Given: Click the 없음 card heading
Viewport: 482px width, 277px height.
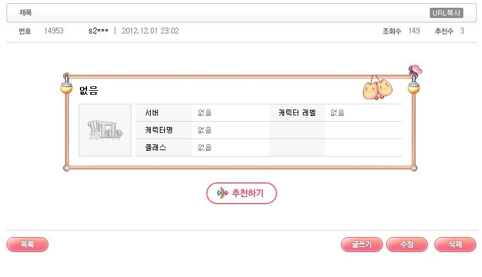Looking at the screenshot, I should 88,90.
